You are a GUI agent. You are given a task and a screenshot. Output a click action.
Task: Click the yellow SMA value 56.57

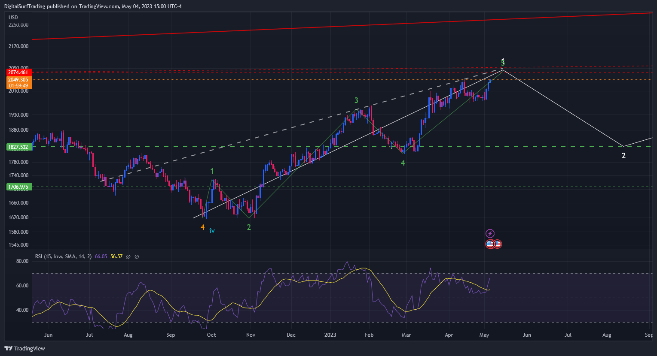116,256
